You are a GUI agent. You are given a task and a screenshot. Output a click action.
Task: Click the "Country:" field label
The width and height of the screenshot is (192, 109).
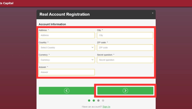click(44, 43)
